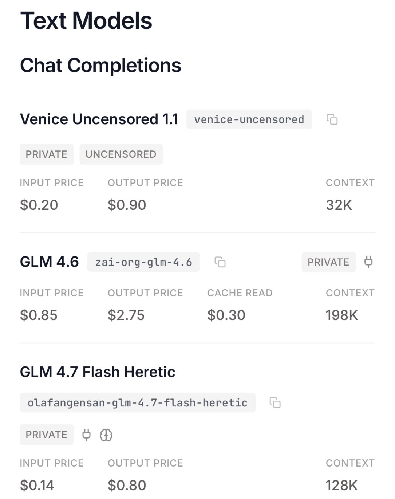Screen dimensions: 395x499
Task: Click PRIVATE badge under Venice Uncensored 1.1
Action: click(47, 154)
